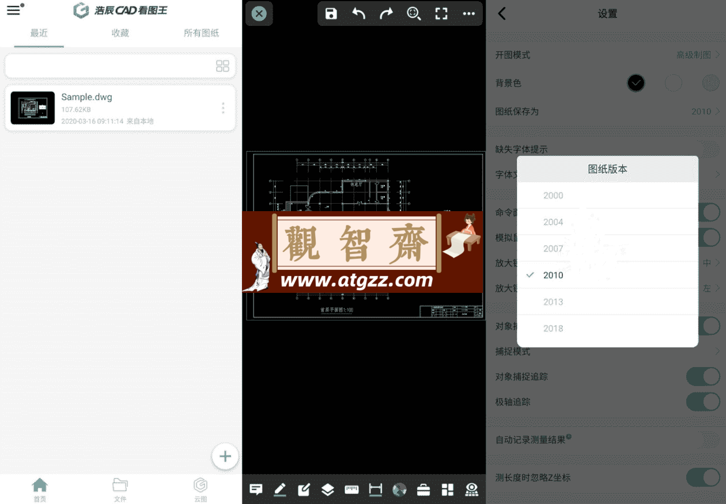Expand the 捕捉模式 row chevron
The height and width of the screenshot is (504, 726).
tap(717, 351)
